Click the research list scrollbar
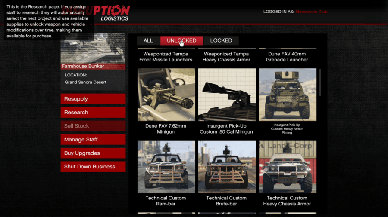388x217 pixels. (320, 83)
